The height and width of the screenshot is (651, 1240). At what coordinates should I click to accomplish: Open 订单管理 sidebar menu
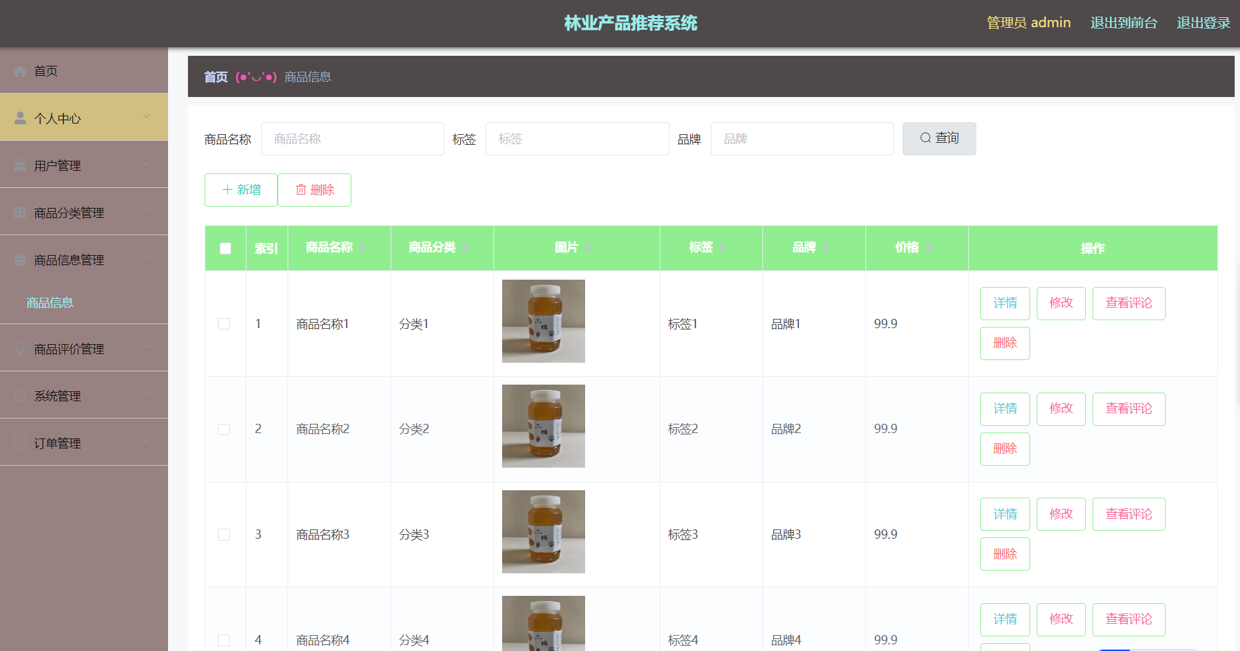pos(84,442)
